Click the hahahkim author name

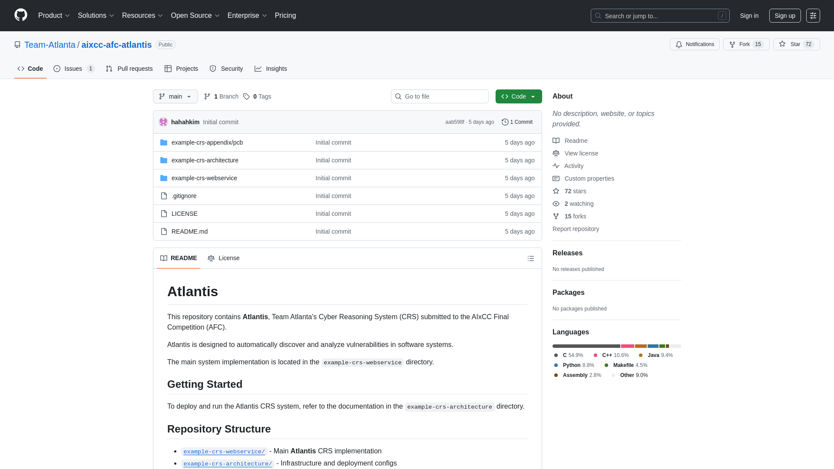185,122
